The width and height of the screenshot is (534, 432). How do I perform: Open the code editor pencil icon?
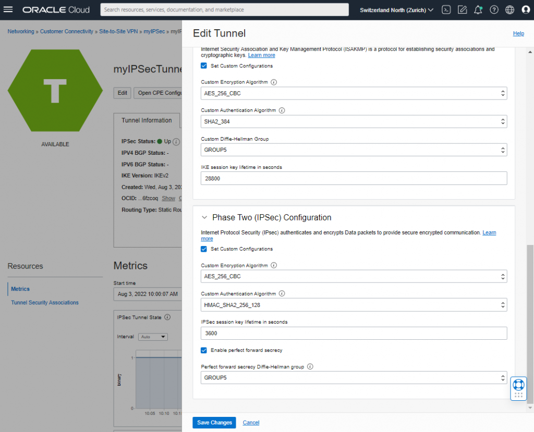462,10
